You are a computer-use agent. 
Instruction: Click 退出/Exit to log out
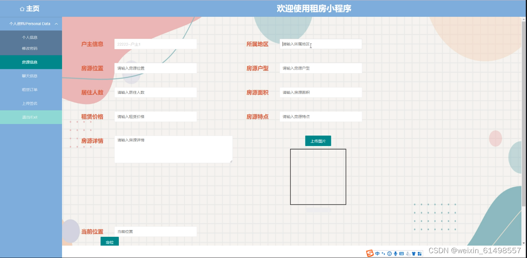click(31, 117)
